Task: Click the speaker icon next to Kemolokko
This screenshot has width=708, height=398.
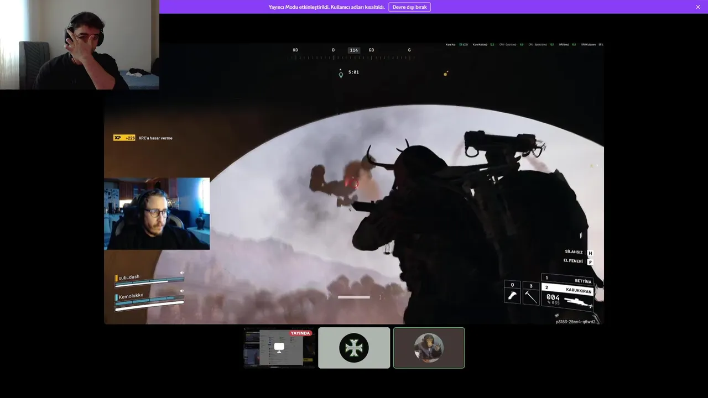Action: coord(181,291)
